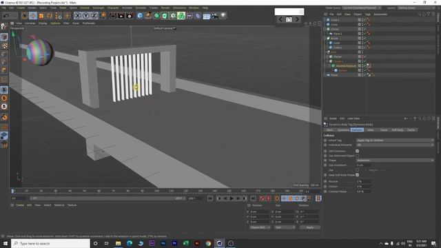441x248 pixels.
Task: Click the timeline ruler at frame 100
Action: [x=156, y=192]
